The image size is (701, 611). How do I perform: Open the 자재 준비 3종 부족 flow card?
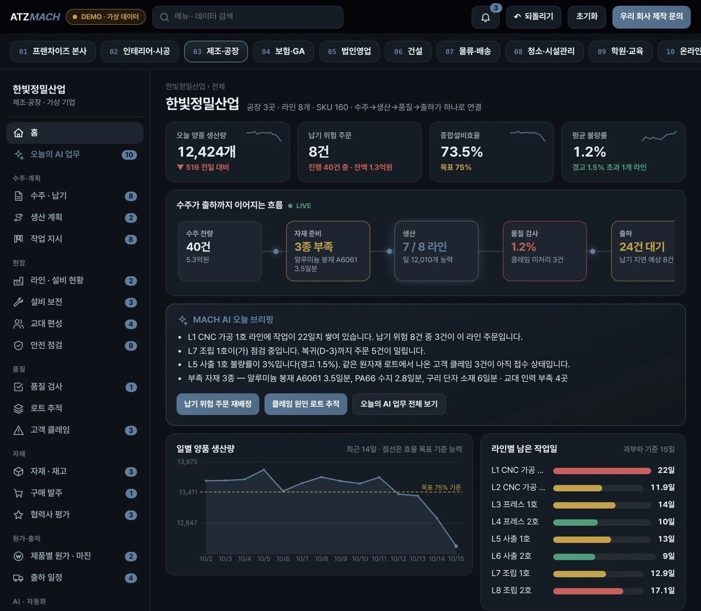click(328, 251)
